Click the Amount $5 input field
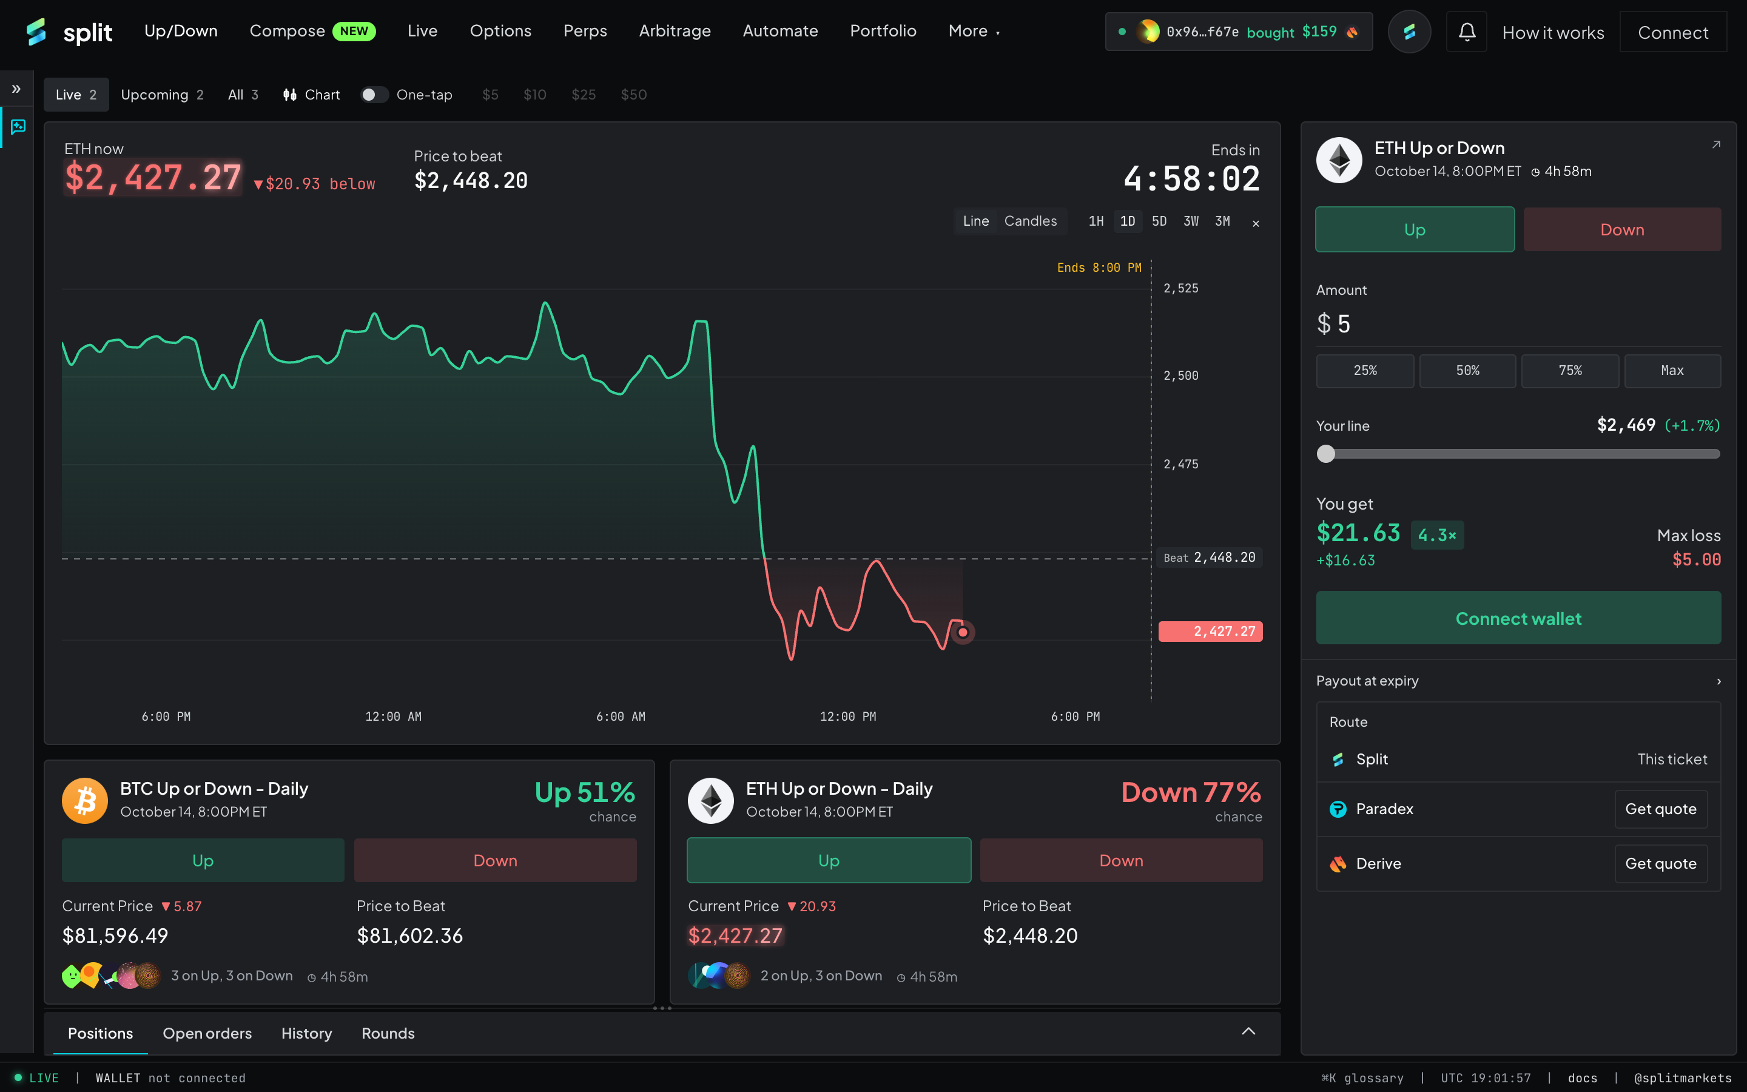Screen dimensions: 1747x1092 1518,323
